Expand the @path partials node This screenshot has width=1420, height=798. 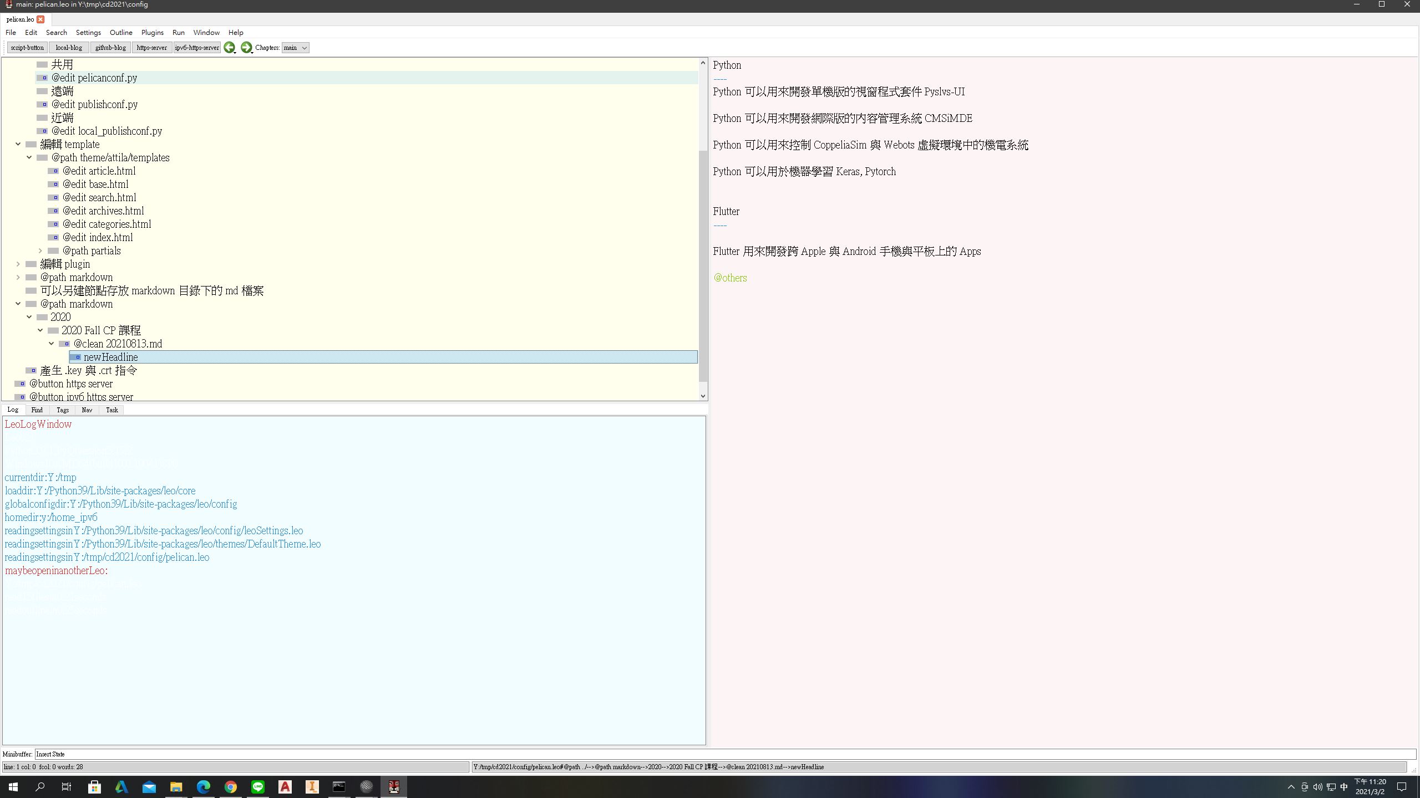tap(40, 250)
